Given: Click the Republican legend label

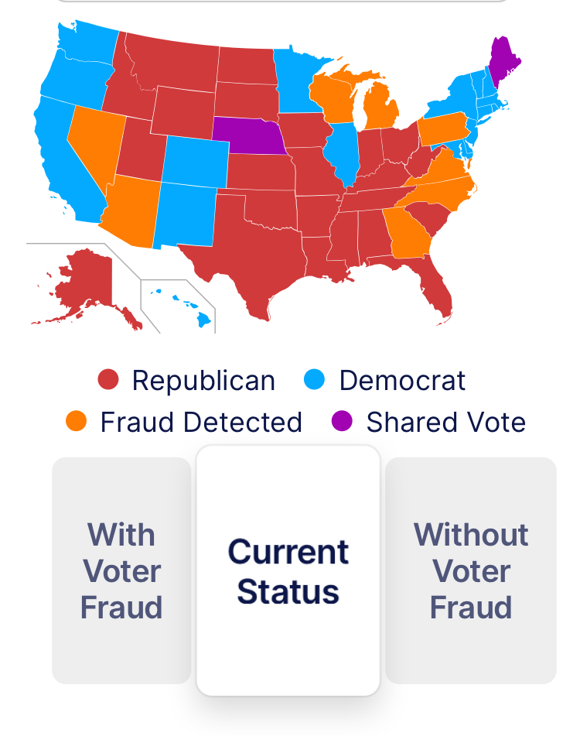Looking at the screenshot, I should (x=203, y=380).
